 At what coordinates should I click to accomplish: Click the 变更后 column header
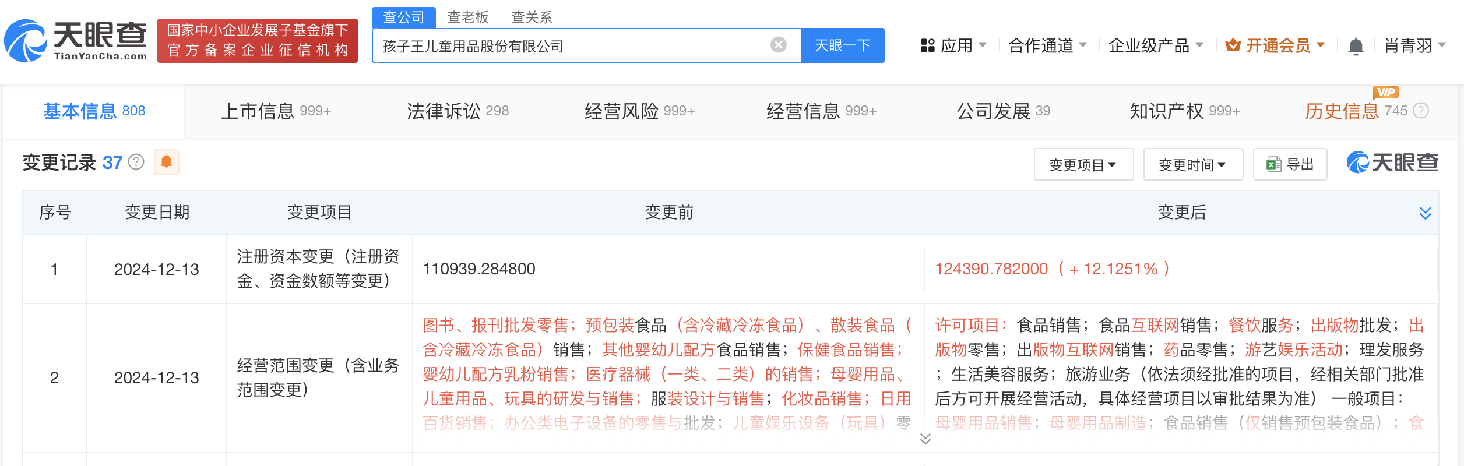pyautogui.click(x=1182, y=213)
